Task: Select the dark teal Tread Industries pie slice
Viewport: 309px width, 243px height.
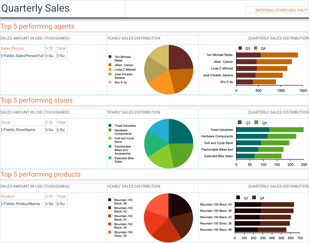Action: (181, 131)
